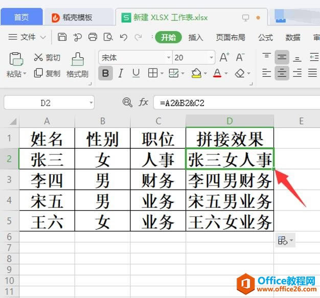
Task: Open the 数据 ribbon tab
Action: point(293,37)
